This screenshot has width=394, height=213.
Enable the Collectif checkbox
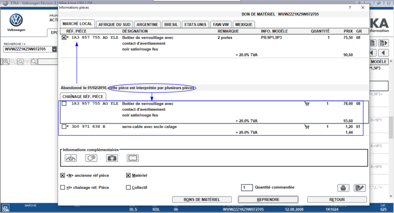coord(128,187)
